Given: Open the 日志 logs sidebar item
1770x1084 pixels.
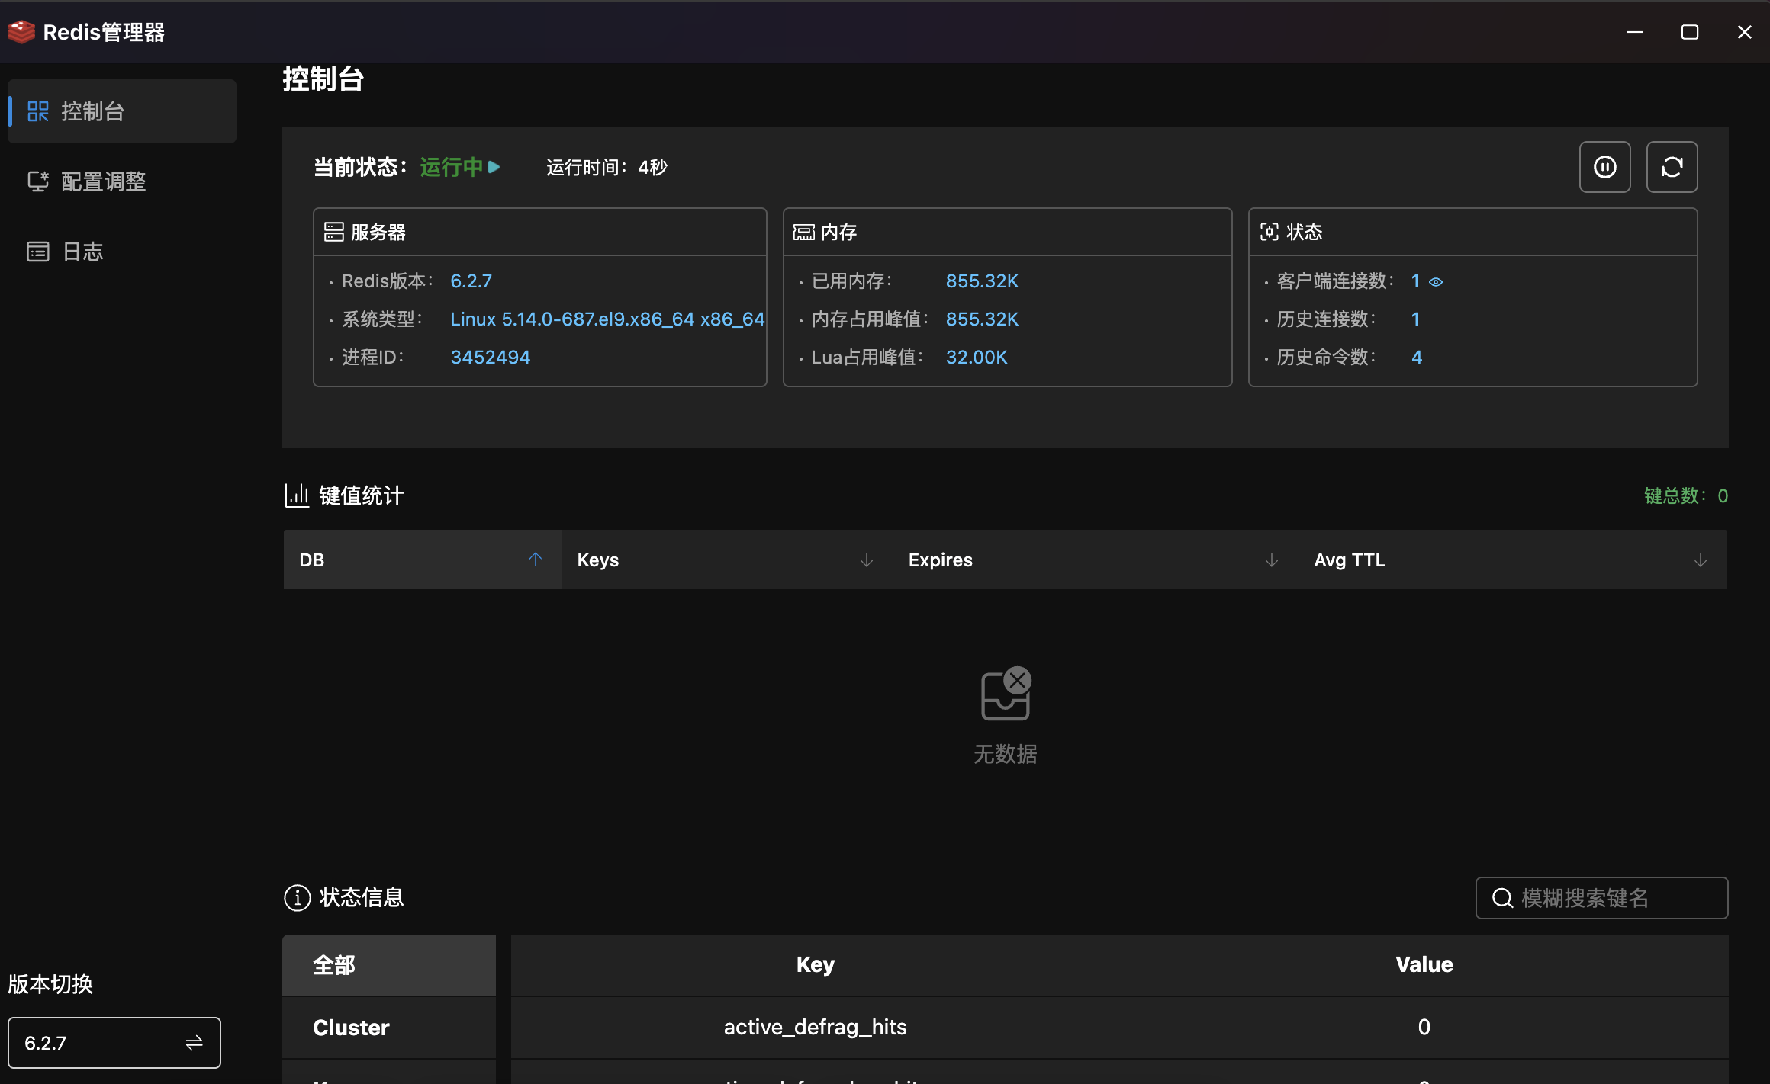Looking at the screenshot, I should (x=122, y=252).
